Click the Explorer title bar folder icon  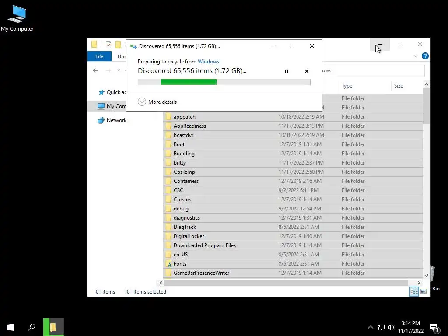point(94,44)
